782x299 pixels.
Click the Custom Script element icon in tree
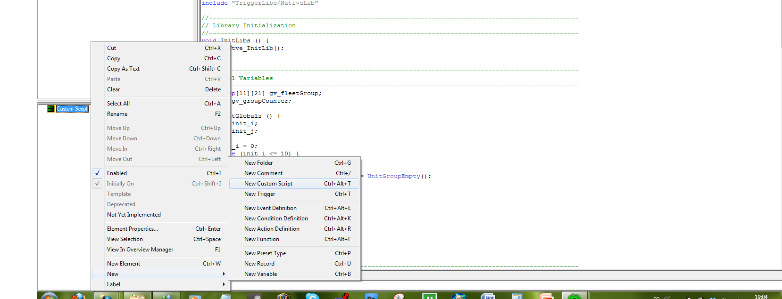pos(50,109)
